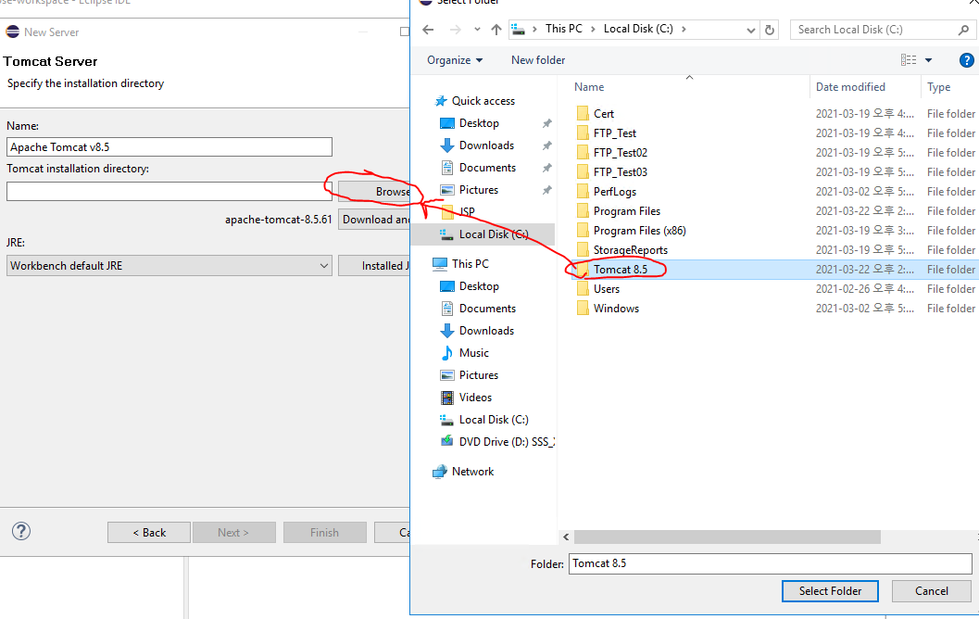Select the Tomcat 8.5 folder
Viewport: 979px width, 619px height.
(x=620, y=270)
